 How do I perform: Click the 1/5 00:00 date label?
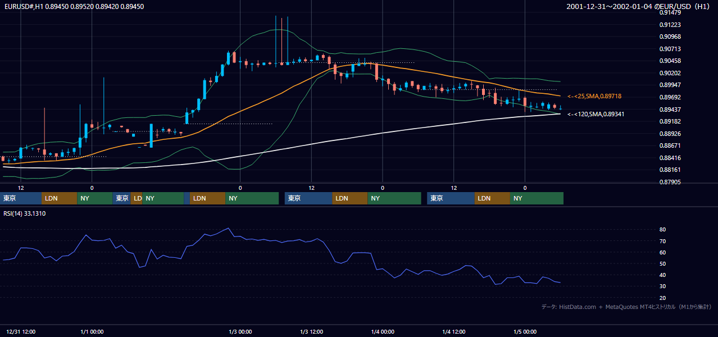point(525,332)
